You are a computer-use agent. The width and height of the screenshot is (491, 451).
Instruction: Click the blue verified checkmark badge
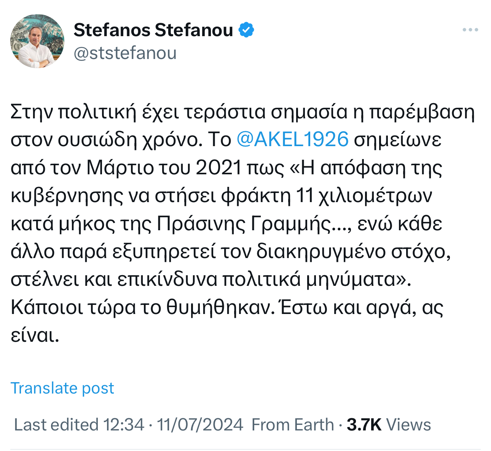pos(246,30)
